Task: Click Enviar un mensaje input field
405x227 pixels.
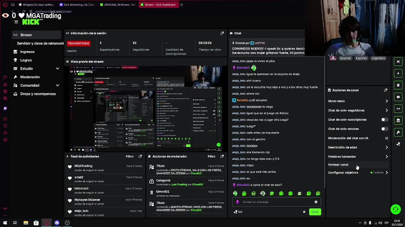Action: (x=277, y=202)
